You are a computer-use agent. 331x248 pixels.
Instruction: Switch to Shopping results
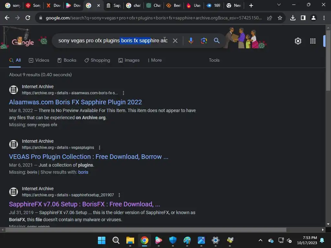point(97,60)
